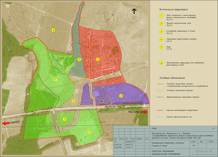Viewport: 218px width, 157px height.
Task: Click legend circle A
Action: 161,63
